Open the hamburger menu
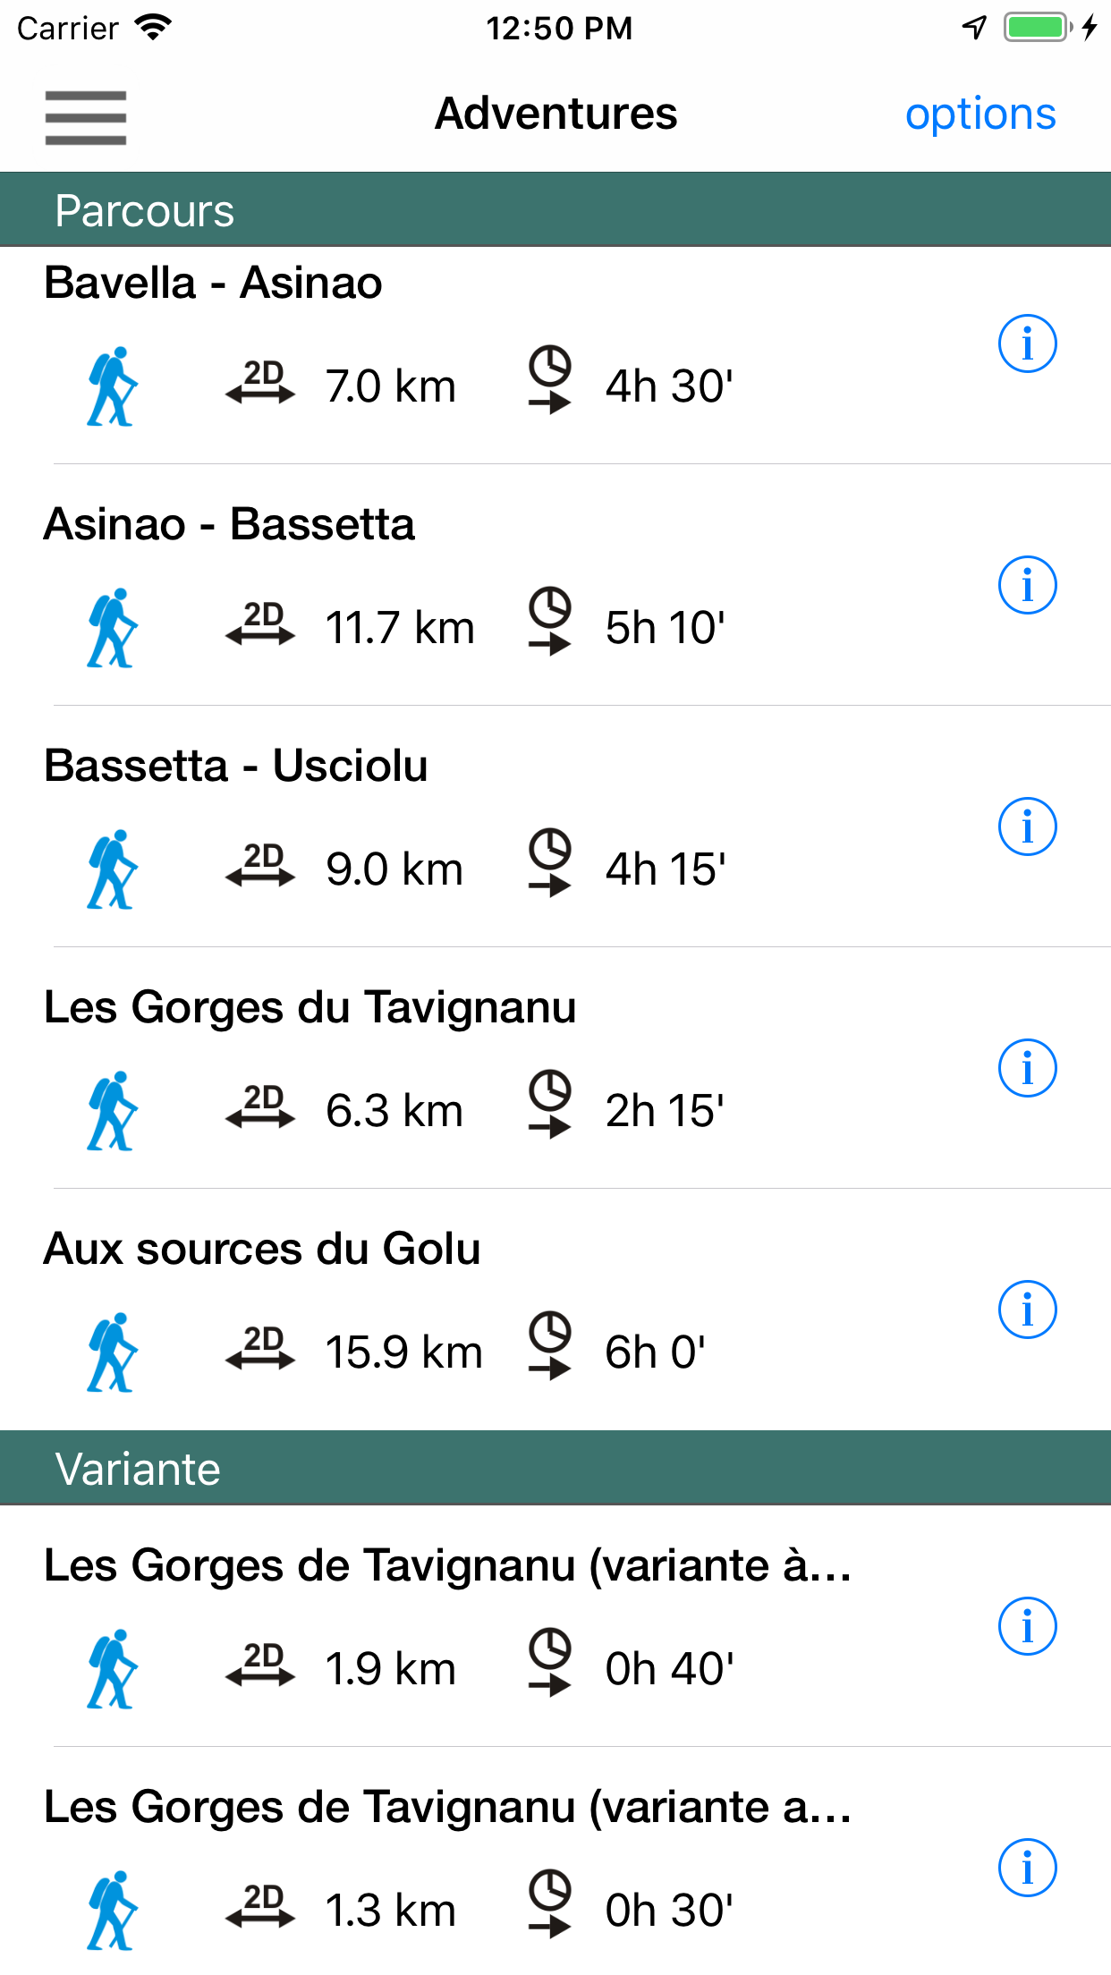The width and height of the screenshot is (1111, 1975). tap(86, 117)
